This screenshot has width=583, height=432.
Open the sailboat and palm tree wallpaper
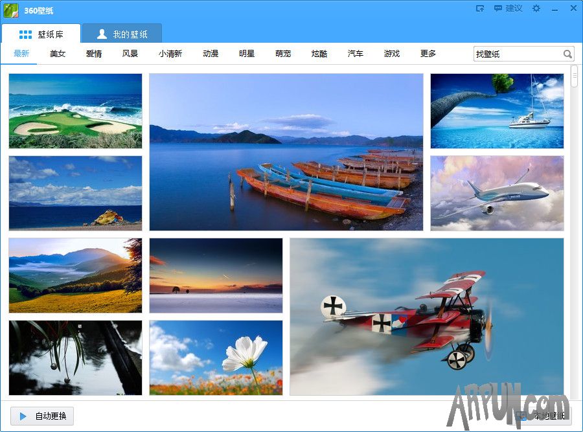click(497, 111)
